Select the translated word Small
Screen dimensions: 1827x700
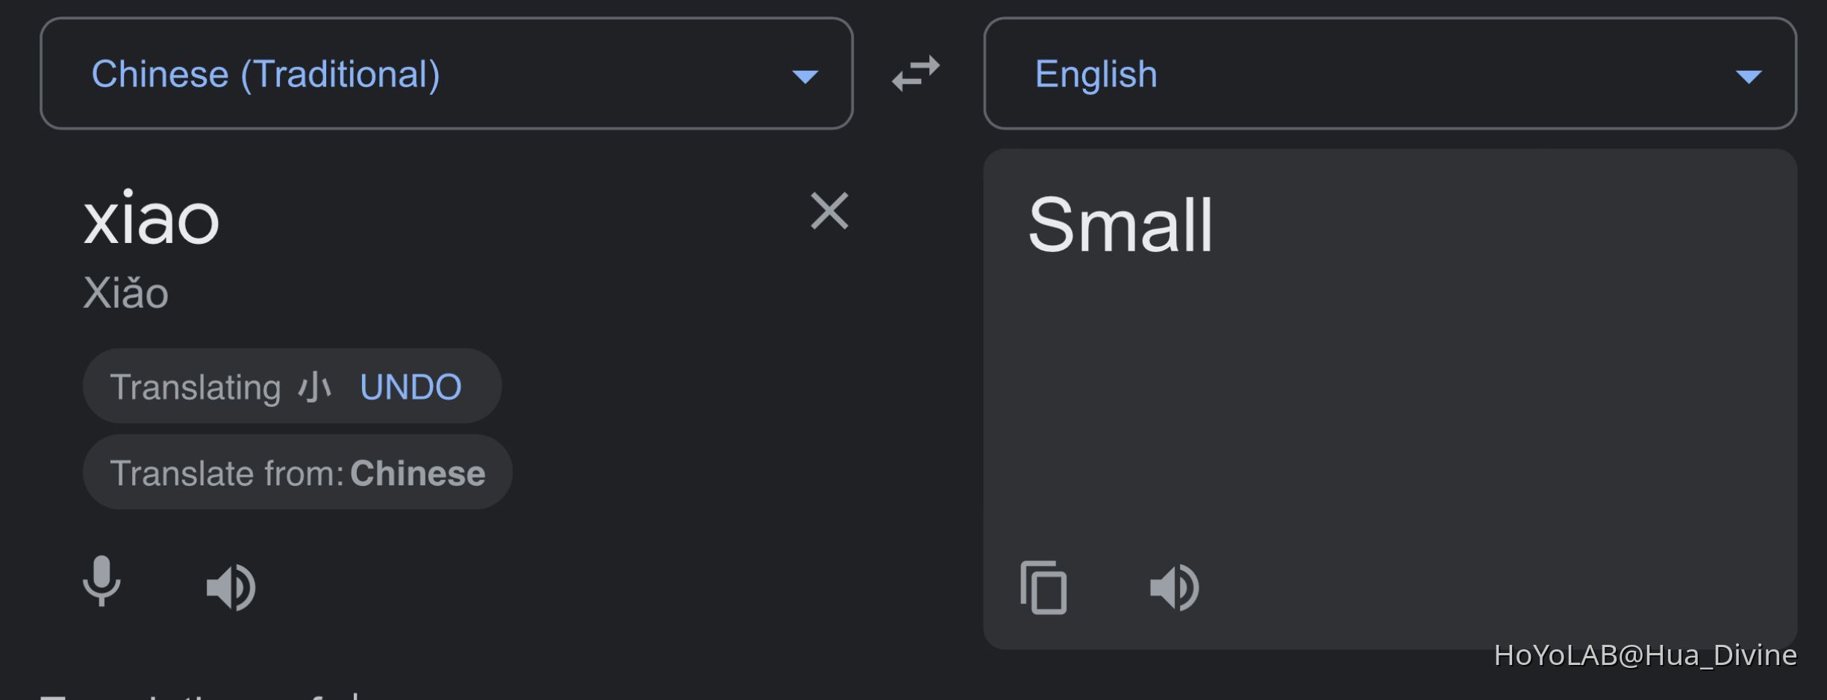(x=1120, y=224)
